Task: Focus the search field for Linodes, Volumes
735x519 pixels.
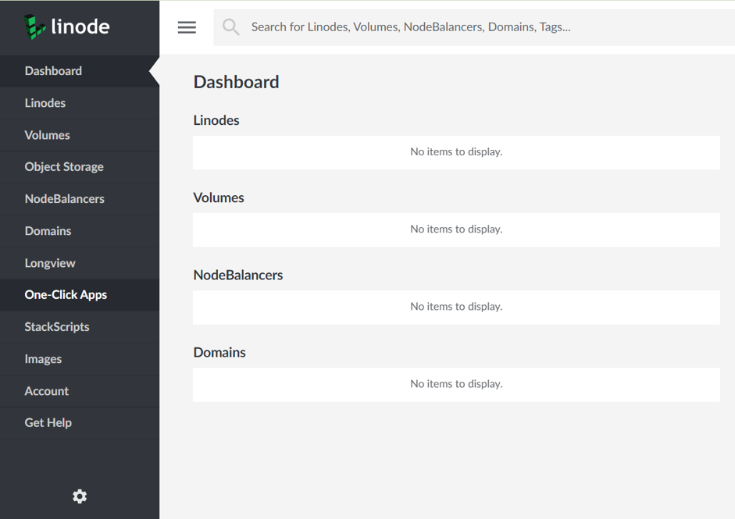Action: click(474, 27)
